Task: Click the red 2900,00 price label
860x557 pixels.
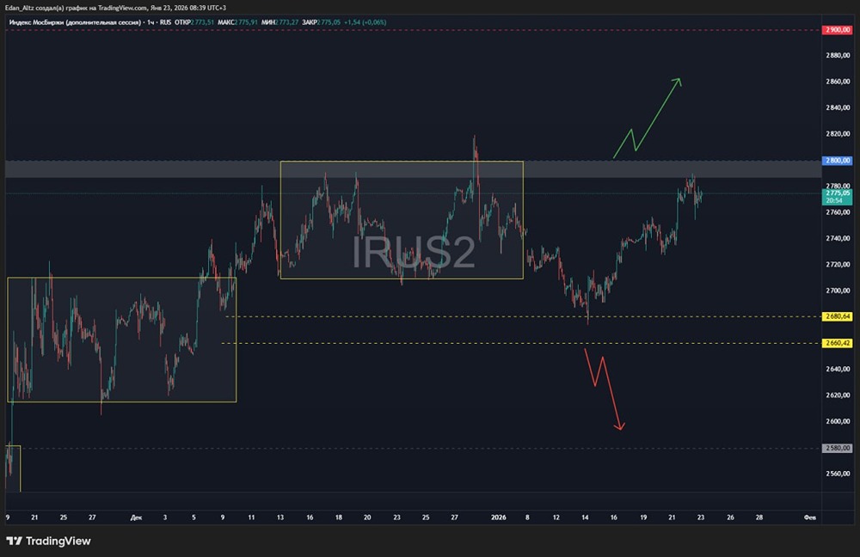Action: [837, 29]
